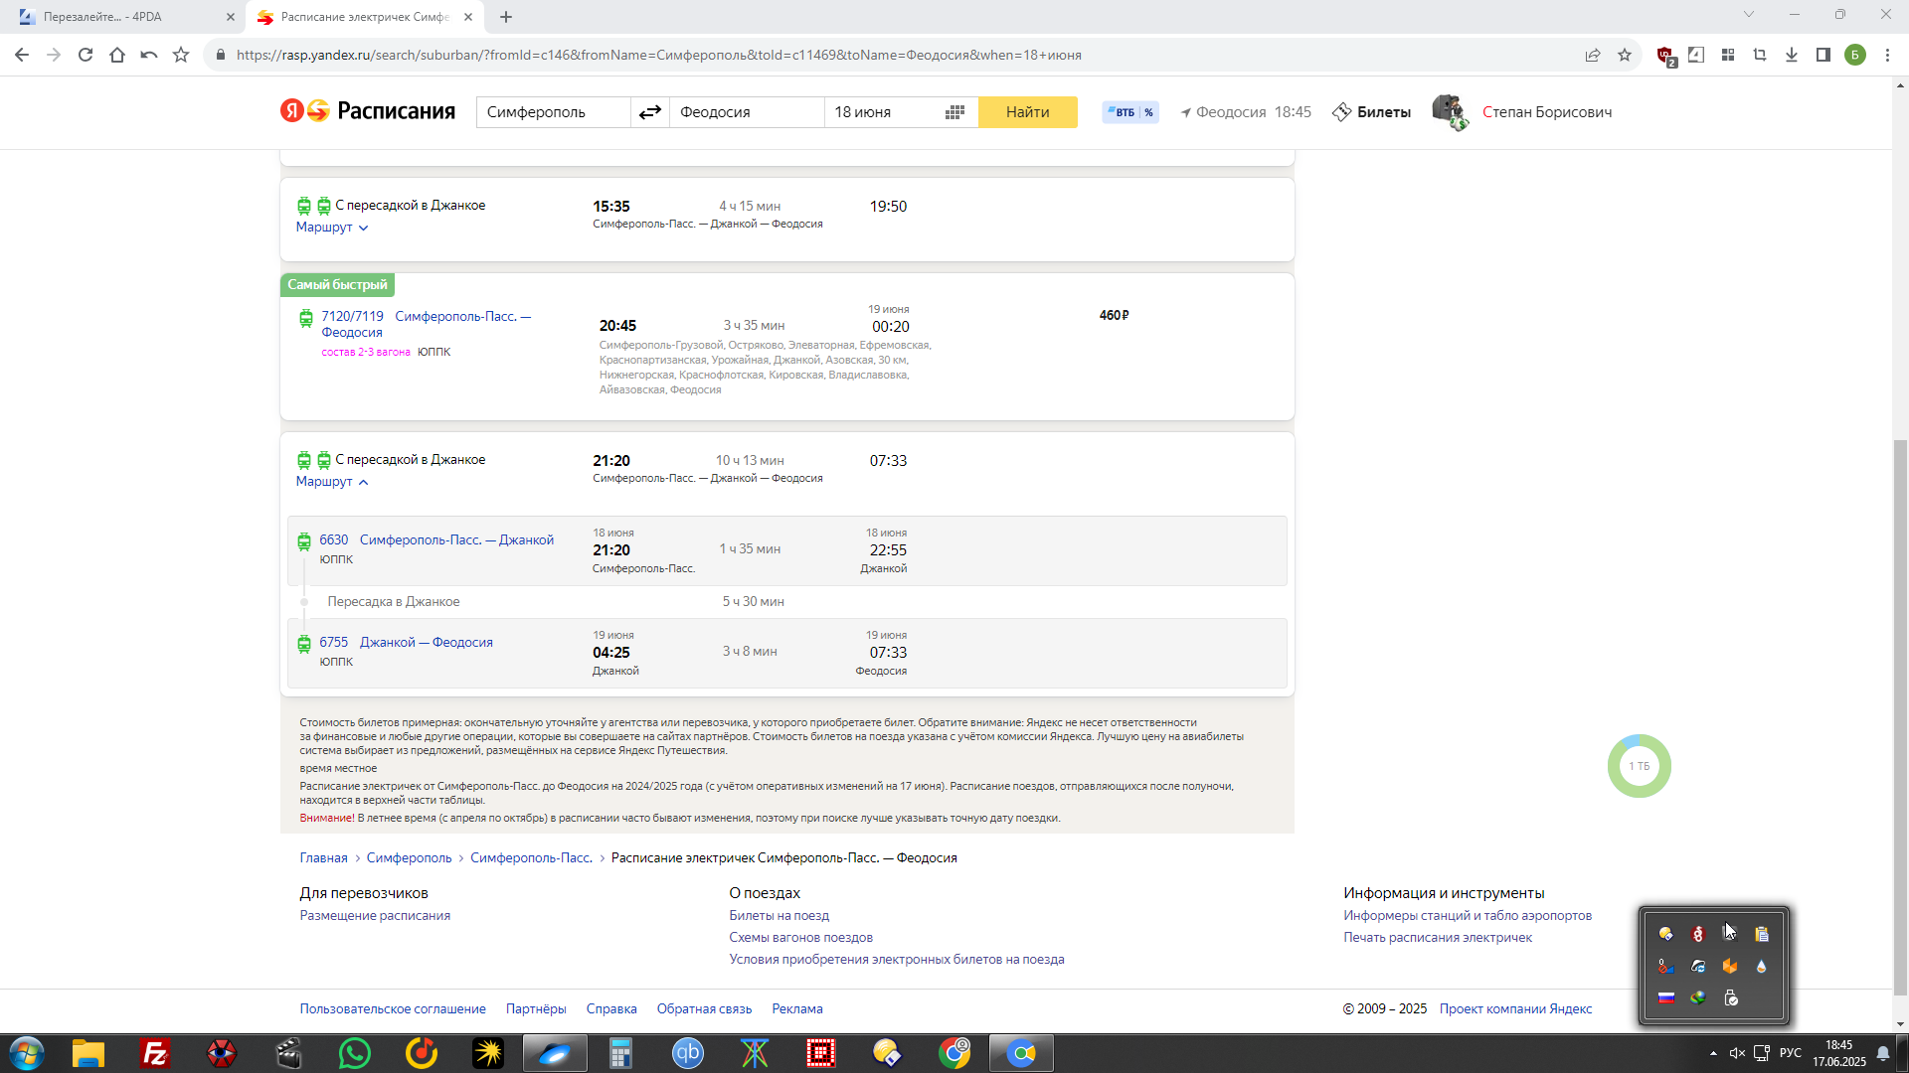Click the clipboard tray icon in popup

1762,934
